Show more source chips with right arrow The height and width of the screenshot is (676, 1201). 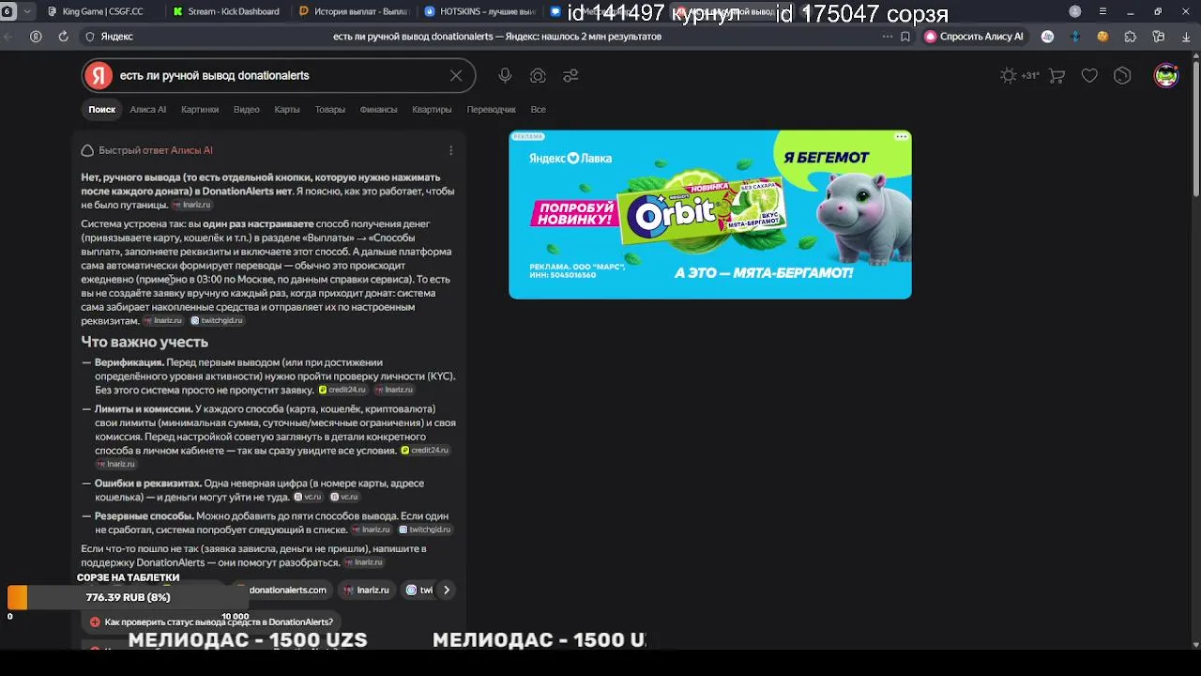447,591
